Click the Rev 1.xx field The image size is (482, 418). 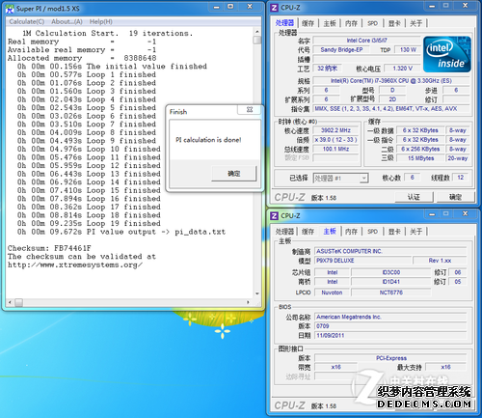click(x=440, y=261)
